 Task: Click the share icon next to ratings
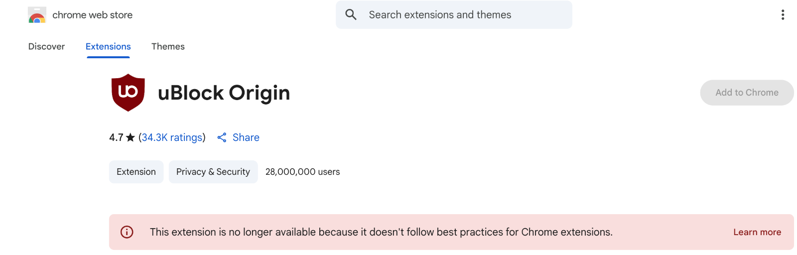pyautogui.click(x=222, y=137)
